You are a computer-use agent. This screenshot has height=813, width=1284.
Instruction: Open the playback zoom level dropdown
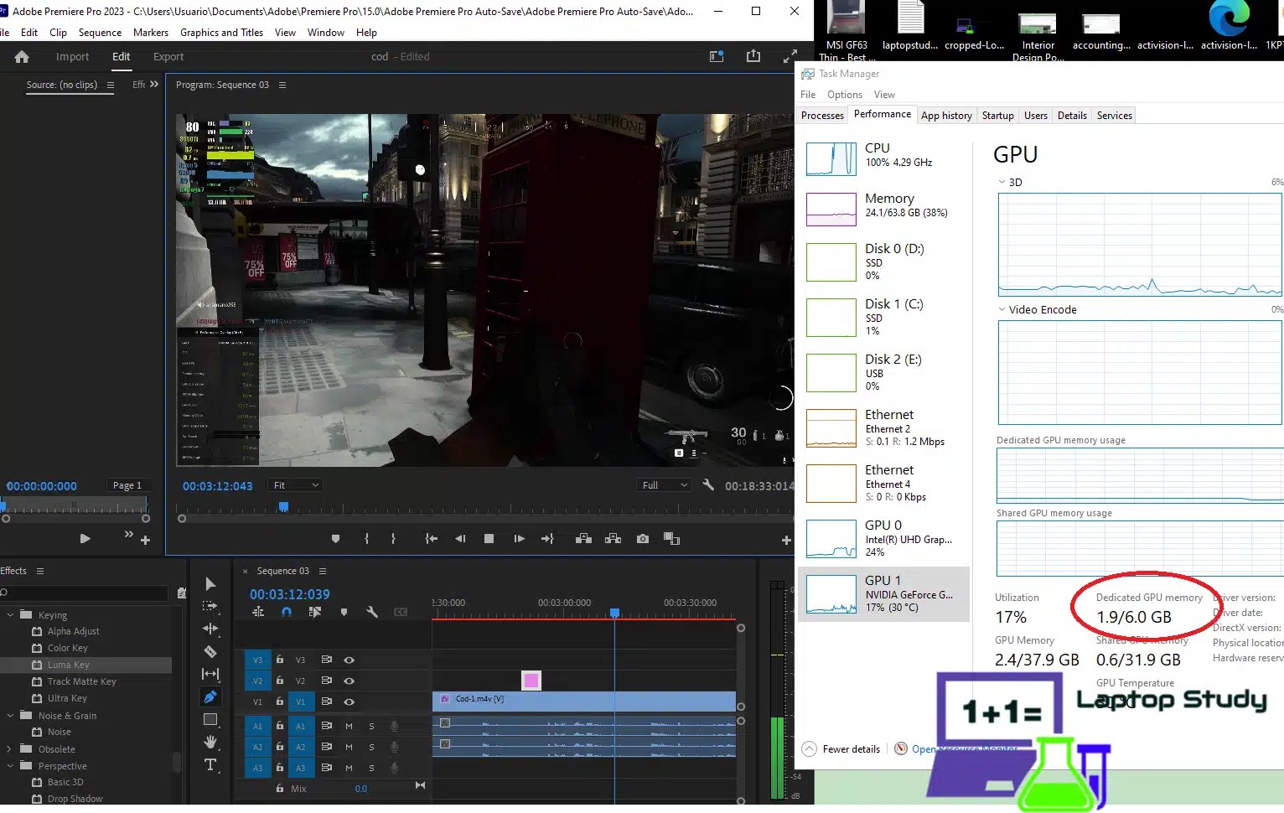coord(662,484)
